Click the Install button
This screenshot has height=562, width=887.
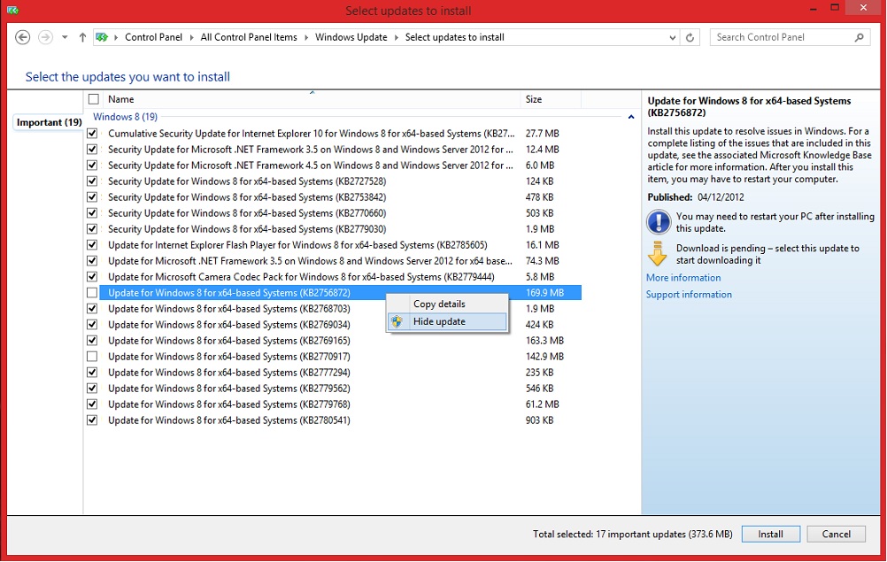(770, 535)
